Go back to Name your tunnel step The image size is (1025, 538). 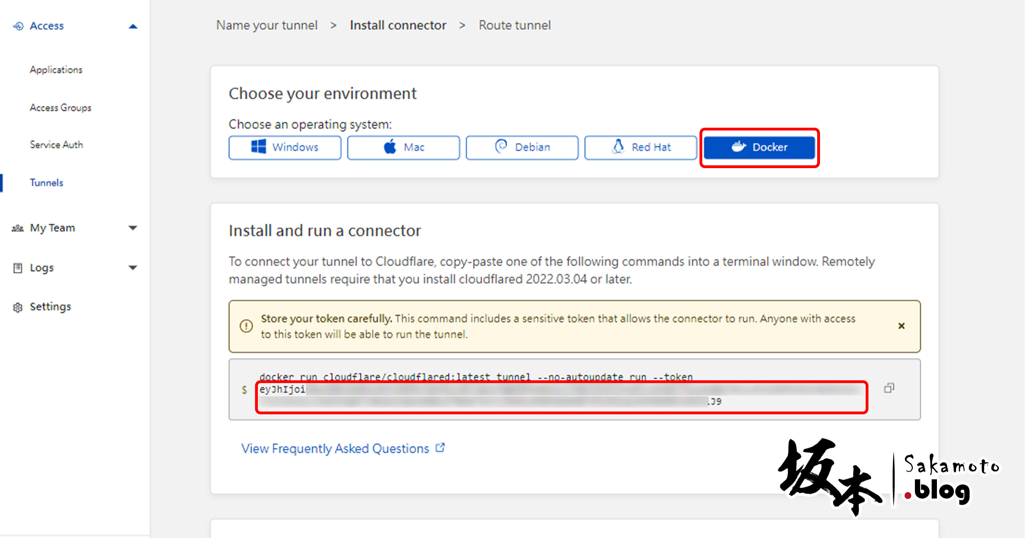(x=267, y=25)
